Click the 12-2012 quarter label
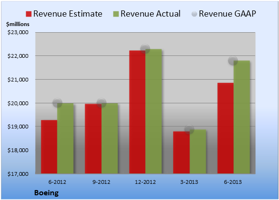Image resolution: width=279 pixels, height=200 pixels. pos(145,182)
